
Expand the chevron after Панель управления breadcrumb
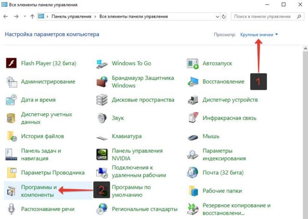pyautogui.click(x=95, y=16)
